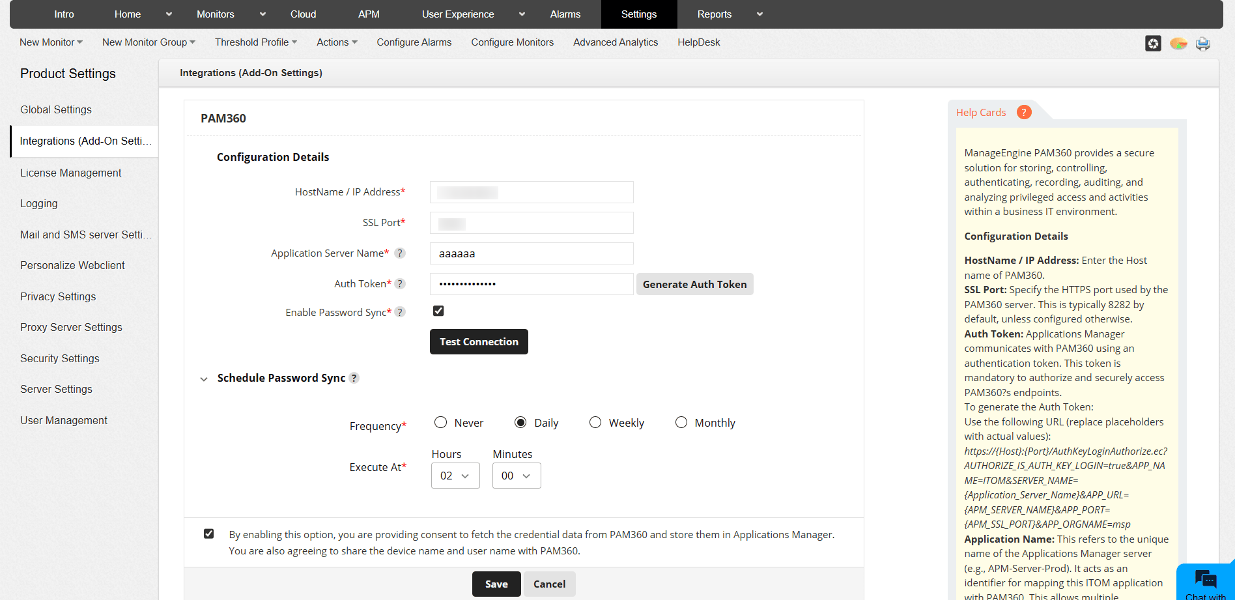Click the Cancel button

[x=549, y=584]
